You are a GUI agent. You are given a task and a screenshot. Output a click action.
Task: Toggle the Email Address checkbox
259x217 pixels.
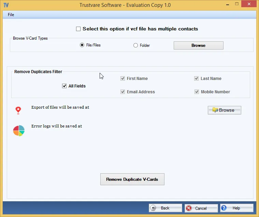click(x=123, y=92)
